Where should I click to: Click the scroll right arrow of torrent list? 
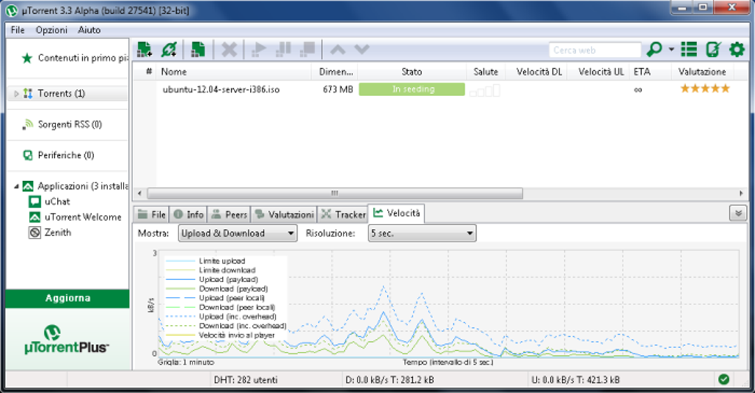pyautogui.click(x=741, y=193)
